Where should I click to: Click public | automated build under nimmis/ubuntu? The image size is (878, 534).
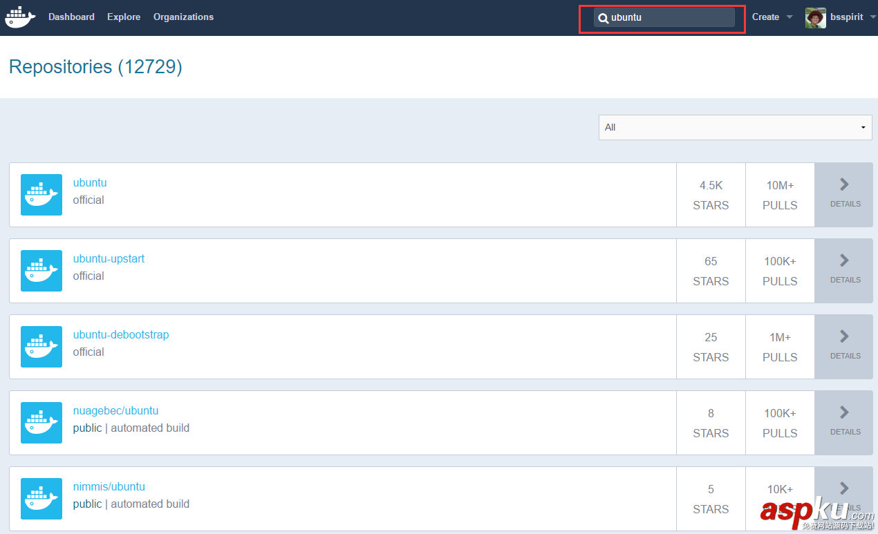coord(131,504)
